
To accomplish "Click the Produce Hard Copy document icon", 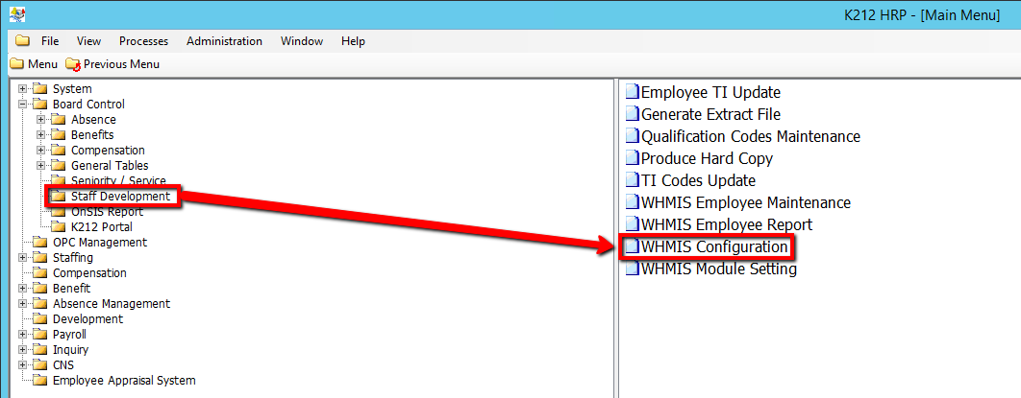I will [x=632, y=159].
